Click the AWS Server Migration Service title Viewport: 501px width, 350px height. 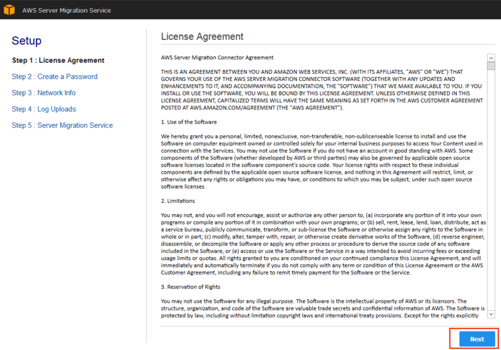click(66, 10)
